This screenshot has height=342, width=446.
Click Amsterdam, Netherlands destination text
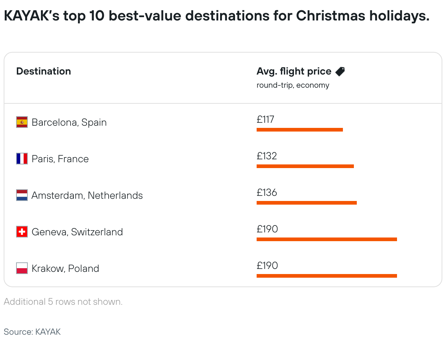[x=87, y=195]
